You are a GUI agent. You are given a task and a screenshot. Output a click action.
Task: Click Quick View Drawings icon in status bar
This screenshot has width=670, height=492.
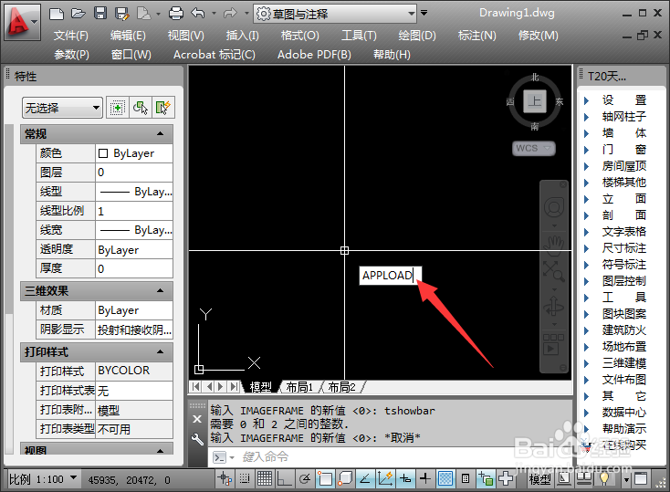(x=584, y=478)
